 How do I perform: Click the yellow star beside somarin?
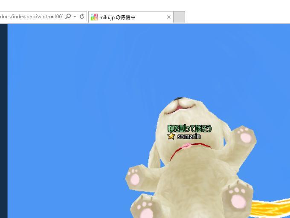point(171,136)
